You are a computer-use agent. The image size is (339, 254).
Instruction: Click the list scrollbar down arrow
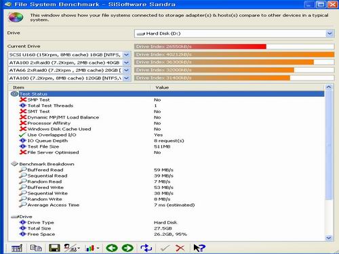click(x=329, y=238)
